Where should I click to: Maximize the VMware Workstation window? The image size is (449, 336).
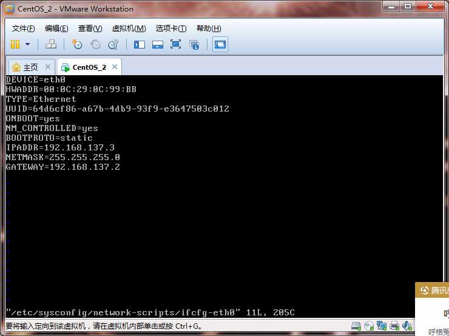point(408,7)
